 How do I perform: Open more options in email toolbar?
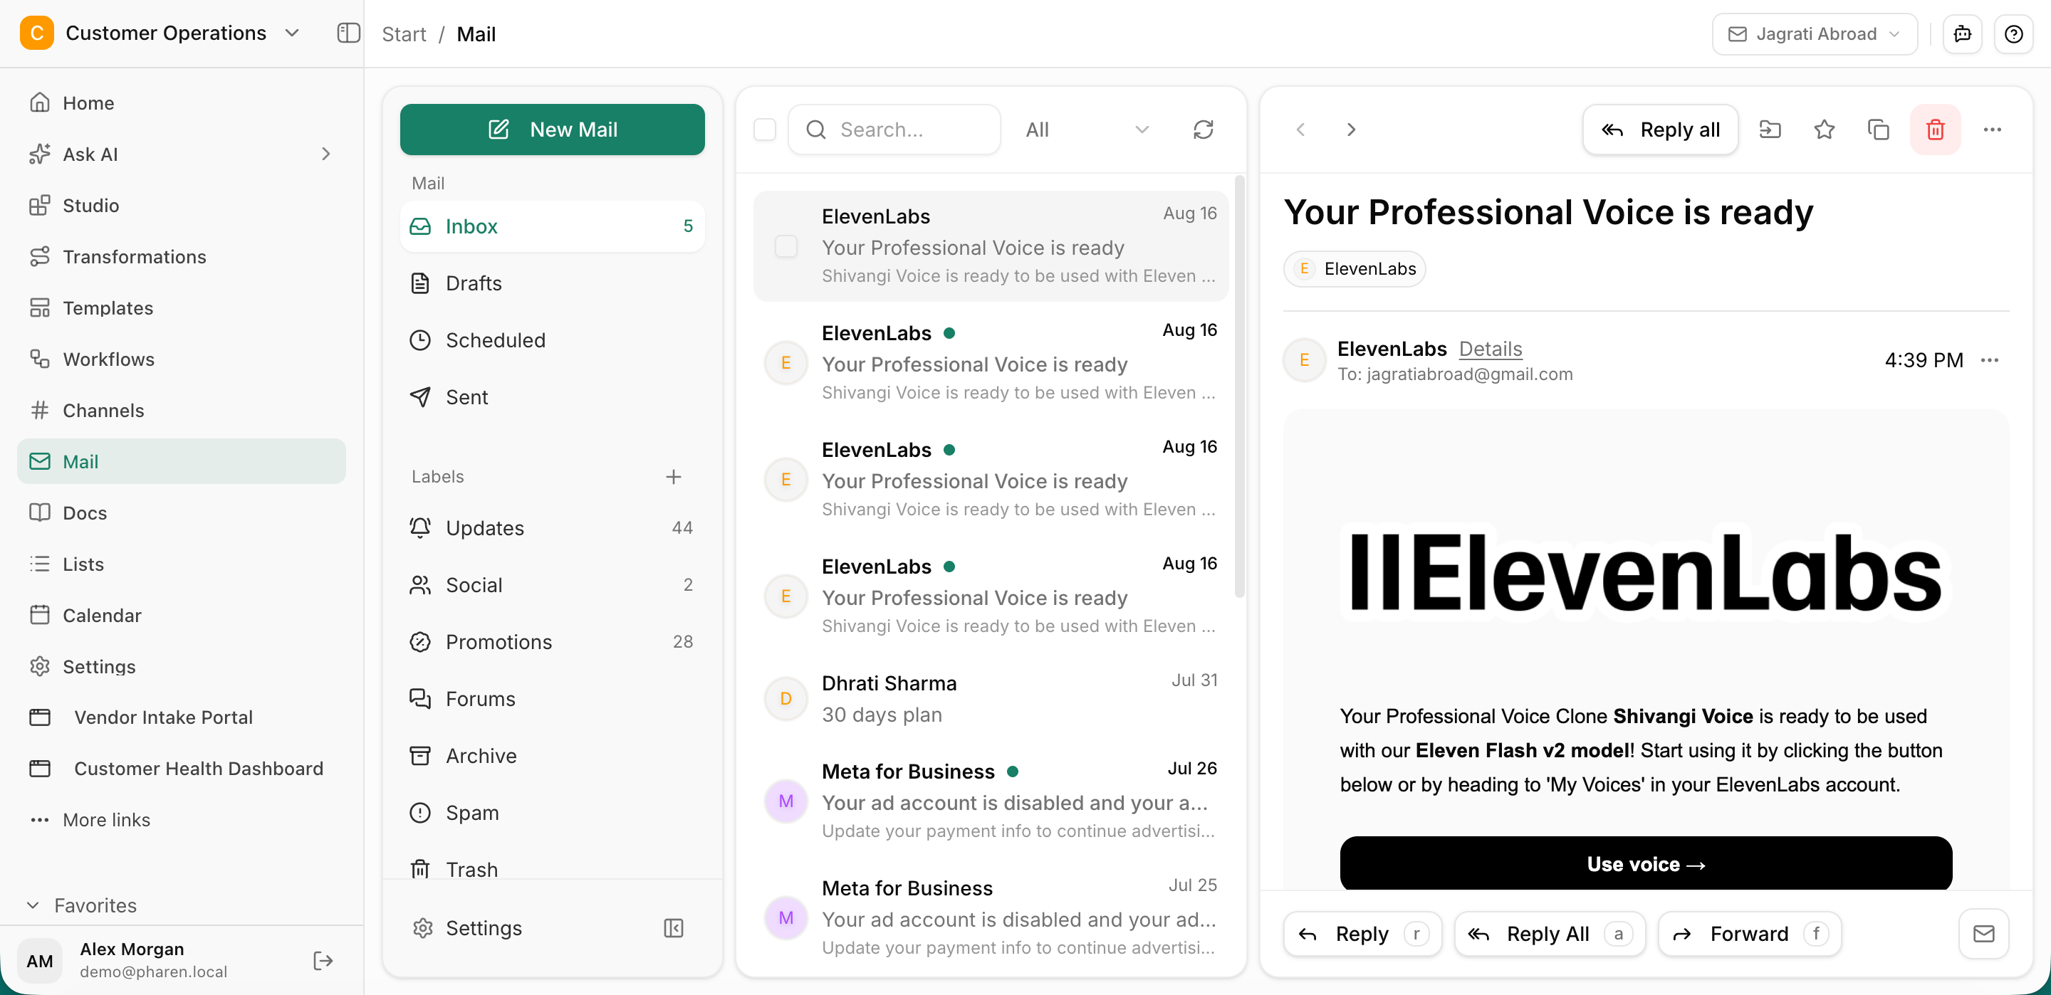tap(1992, 130)
